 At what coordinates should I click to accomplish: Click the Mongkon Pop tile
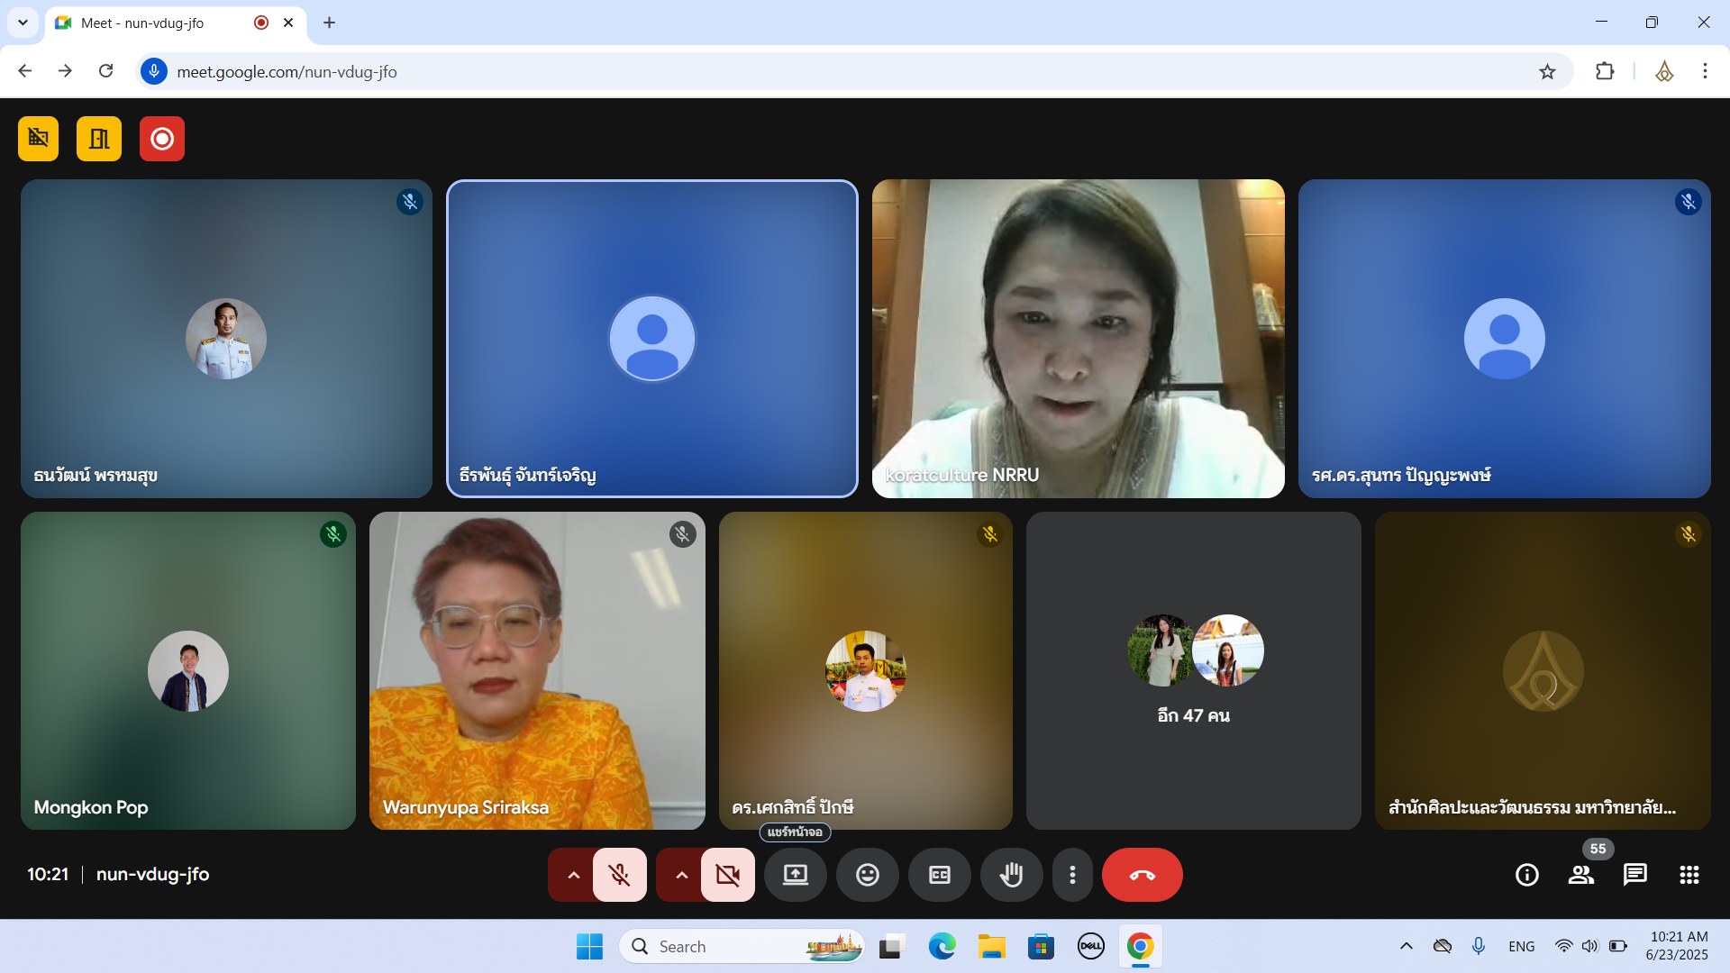click(188, 671)
